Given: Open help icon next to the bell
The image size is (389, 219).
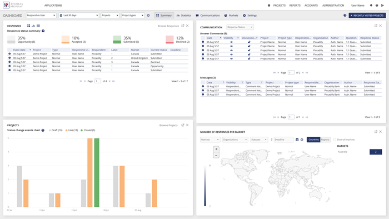Looking at the screenshot, I should click(x=377, y=6).
